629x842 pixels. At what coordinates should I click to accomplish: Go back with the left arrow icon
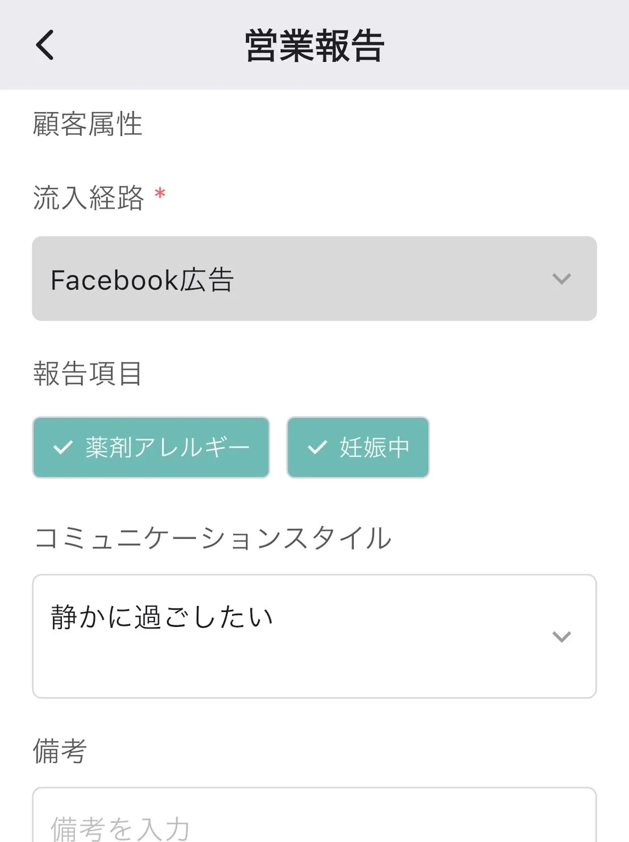(45, 45)
